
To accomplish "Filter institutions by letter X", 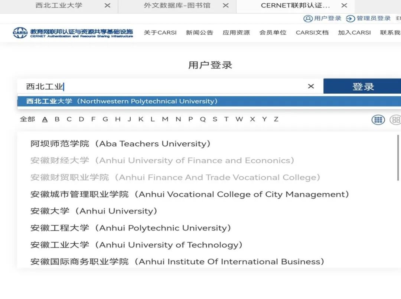I will point(252,119).
